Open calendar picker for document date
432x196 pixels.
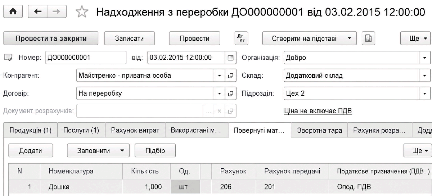tap(230, 57)
